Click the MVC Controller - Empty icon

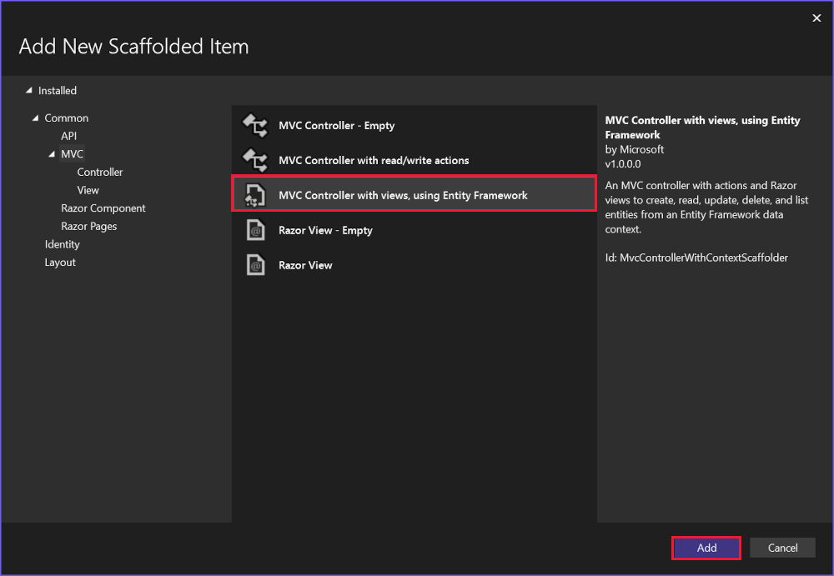point(254,126)
